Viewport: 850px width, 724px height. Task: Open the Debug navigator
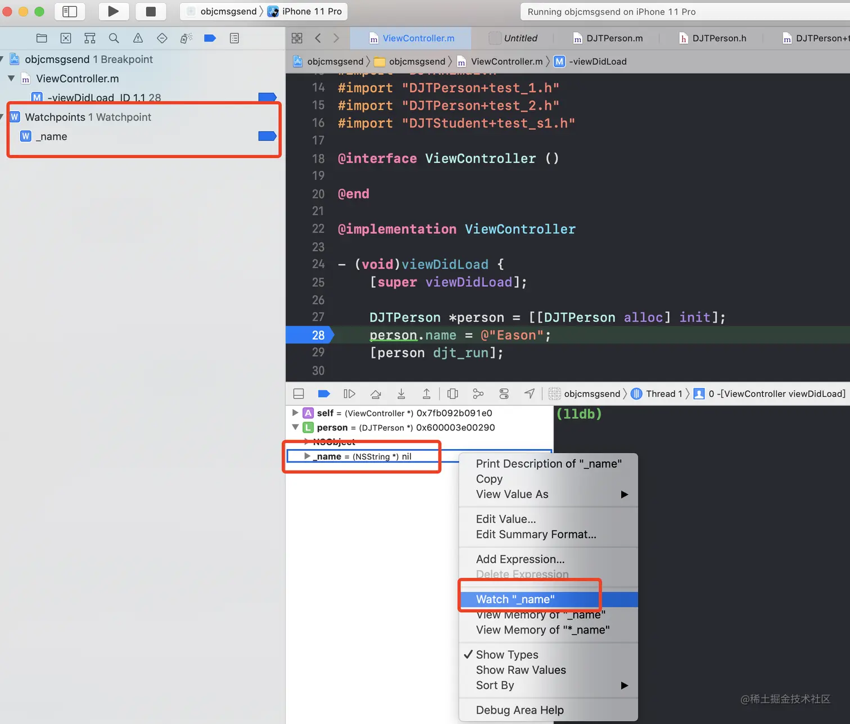click(x=186, y=38)
